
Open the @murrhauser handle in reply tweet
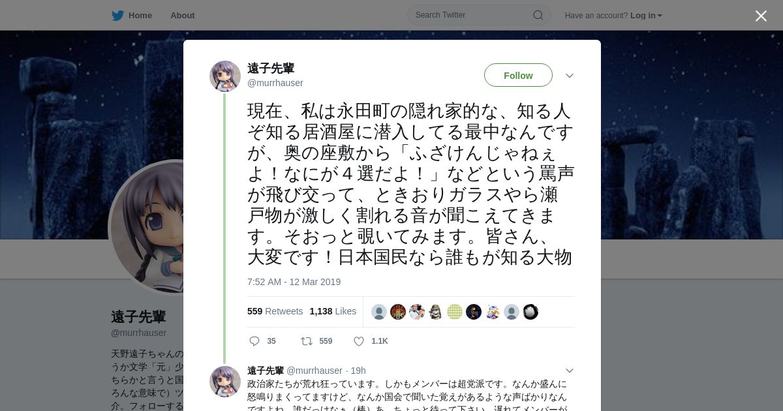(315, 371)
